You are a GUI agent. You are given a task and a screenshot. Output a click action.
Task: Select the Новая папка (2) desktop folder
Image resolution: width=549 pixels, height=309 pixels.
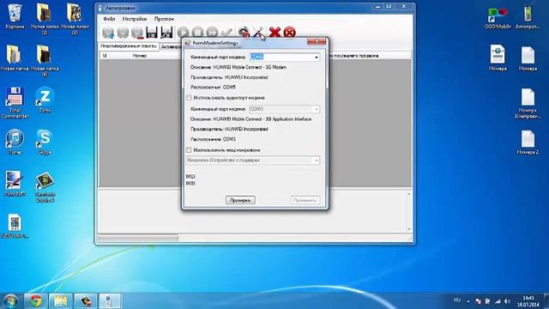point(45,18)
